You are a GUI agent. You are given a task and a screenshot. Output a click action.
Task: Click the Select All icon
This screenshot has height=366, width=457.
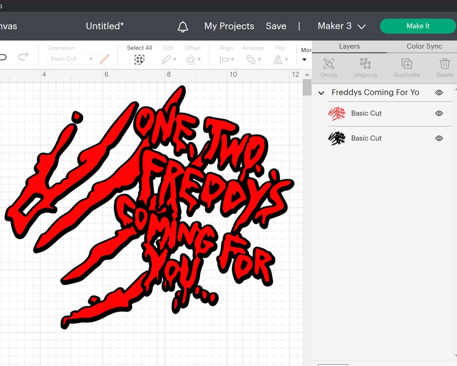(x=139, y=60)
